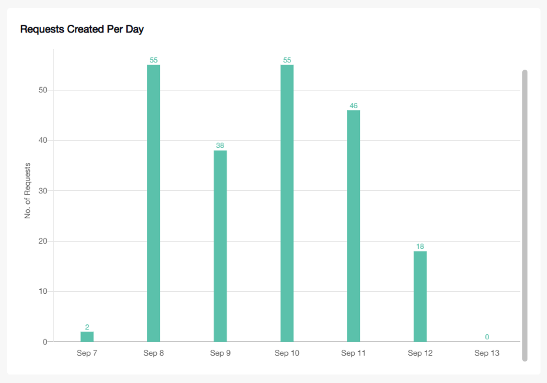Click the 'Requests Created Per Day' title
The image size is (547, 383).
click(x=81, y=29)
